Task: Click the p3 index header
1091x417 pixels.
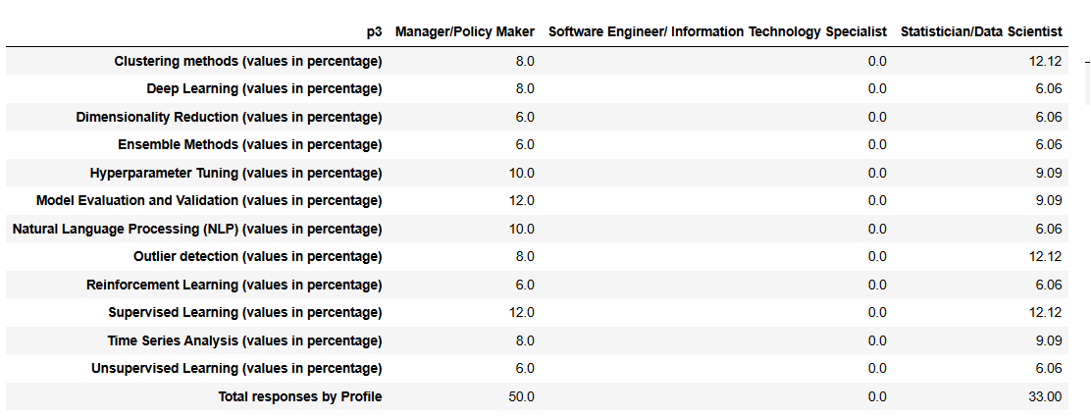Action: [x=374, y=31]
